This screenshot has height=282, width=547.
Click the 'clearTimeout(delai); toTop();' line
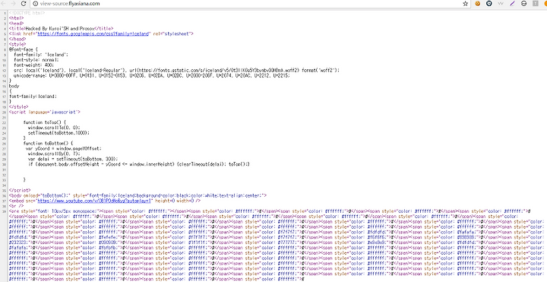point(139,164)
